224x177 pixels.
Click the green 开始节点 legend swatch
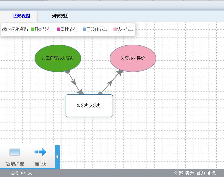pyautogui.click(x=33, y=29)
